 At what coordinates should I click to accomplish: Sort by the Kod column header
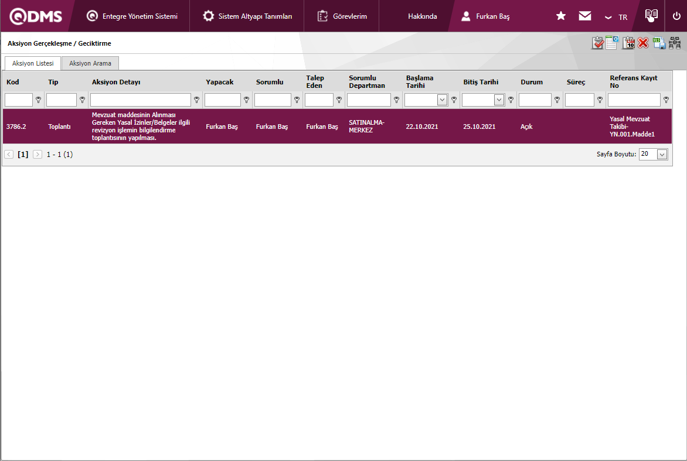[13, 82]
